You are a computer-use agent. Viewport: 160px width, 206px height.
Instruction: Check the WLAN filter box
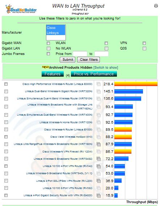pyautogui.click(x=106, y=43)
